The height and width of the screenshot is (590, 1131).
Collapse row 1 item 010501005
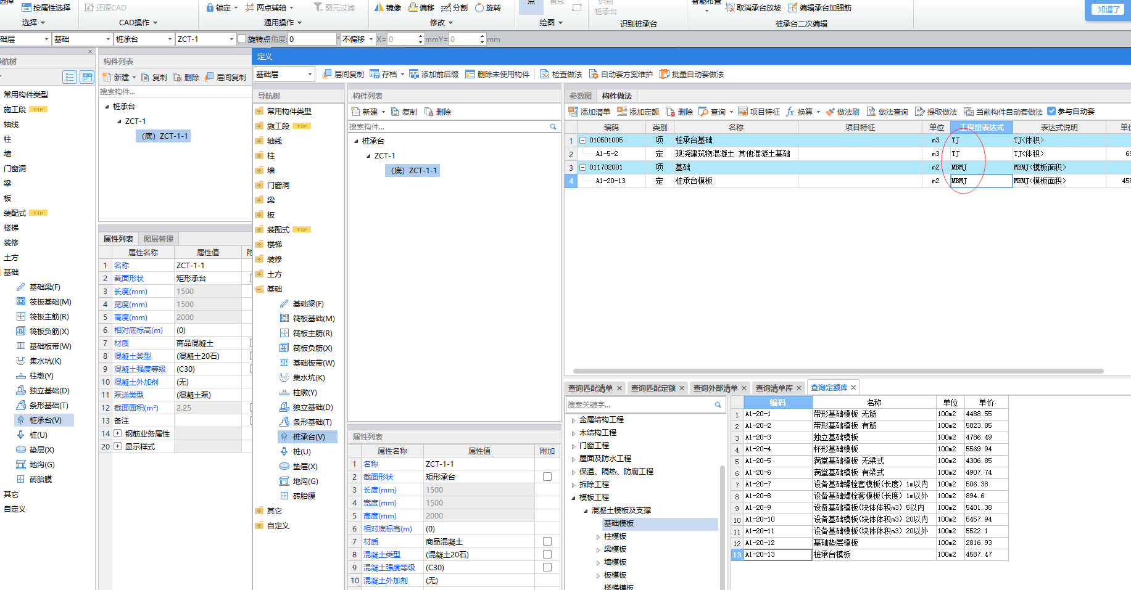coord(582,140)
